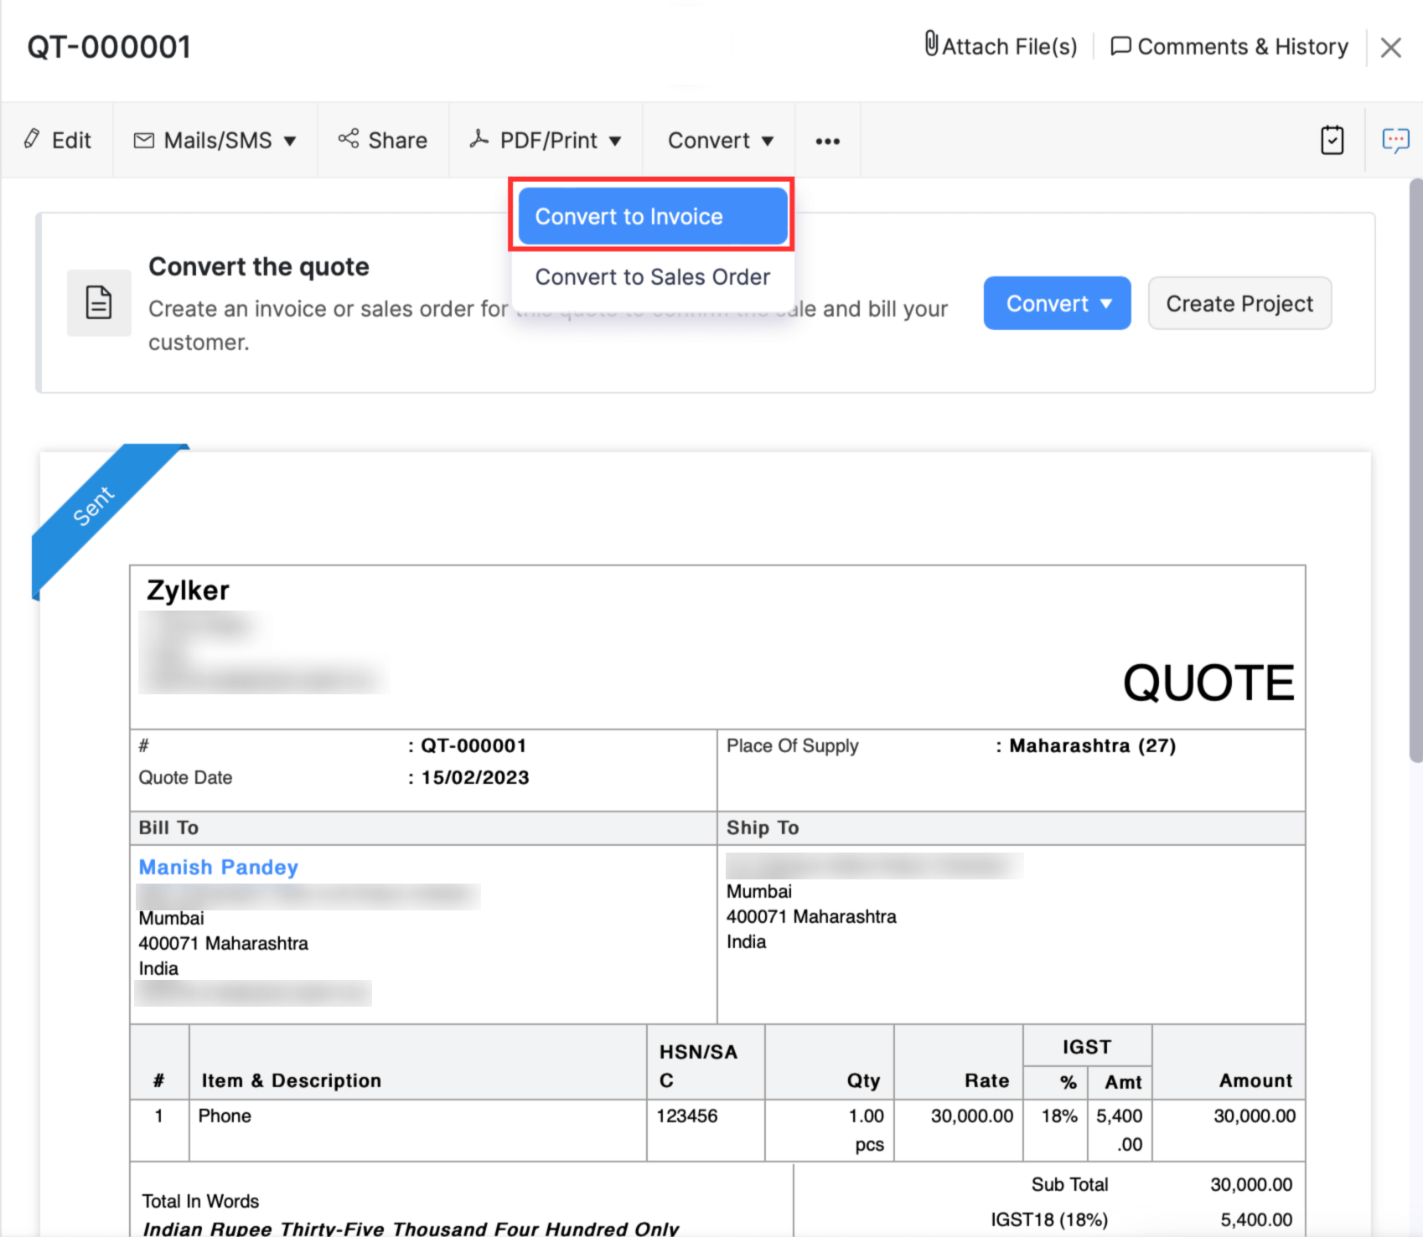Click the document icon beside Convert the quote
1423x1237 pixels.
point(99,303)
